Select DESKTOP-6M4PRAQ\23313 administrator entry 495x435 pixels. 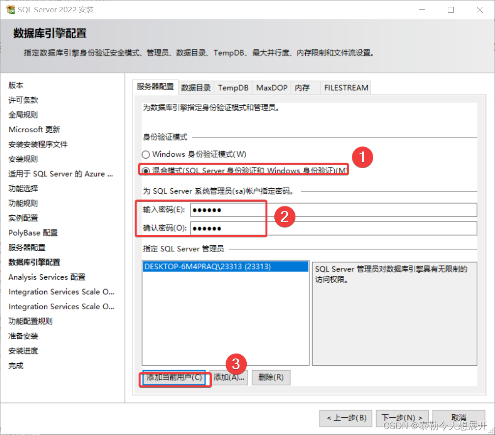tap(226, 266)
